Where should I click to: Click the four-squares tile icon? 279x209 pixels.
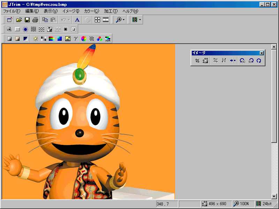coord(97,20)
